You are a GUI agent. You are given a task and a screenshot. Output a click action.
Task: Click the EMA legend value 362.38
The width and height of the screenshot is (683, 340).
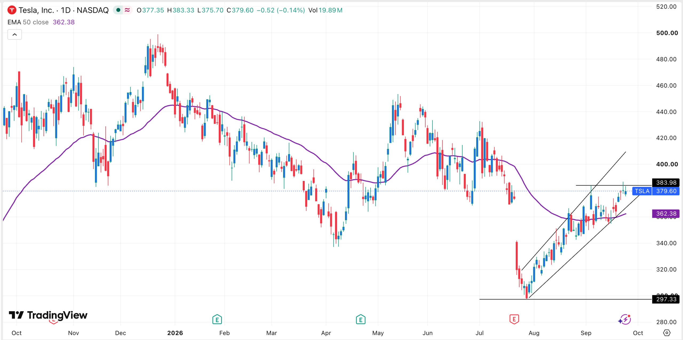(64, 22)
